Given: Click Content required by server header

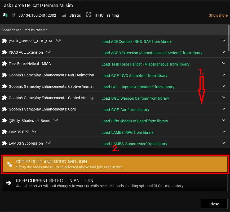Looking at the screenshot, I should [x=24, y=30].
